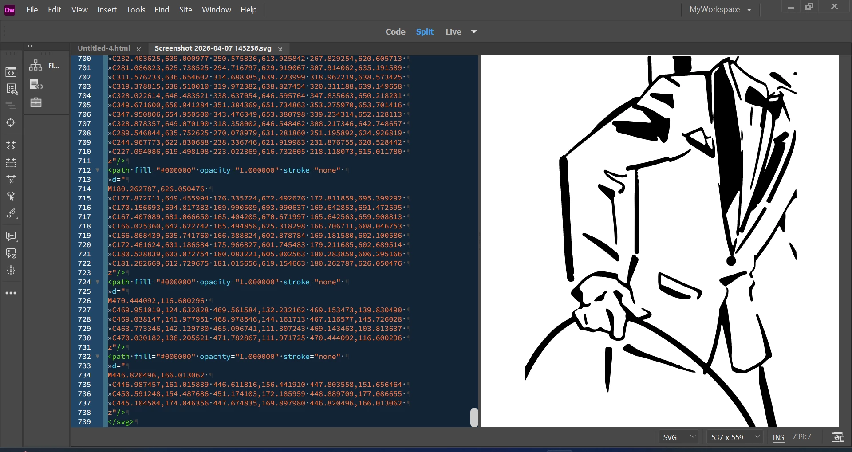Open the CC Libraries briefcase icon
Screen dimensions: 852x452
(36, 102)
